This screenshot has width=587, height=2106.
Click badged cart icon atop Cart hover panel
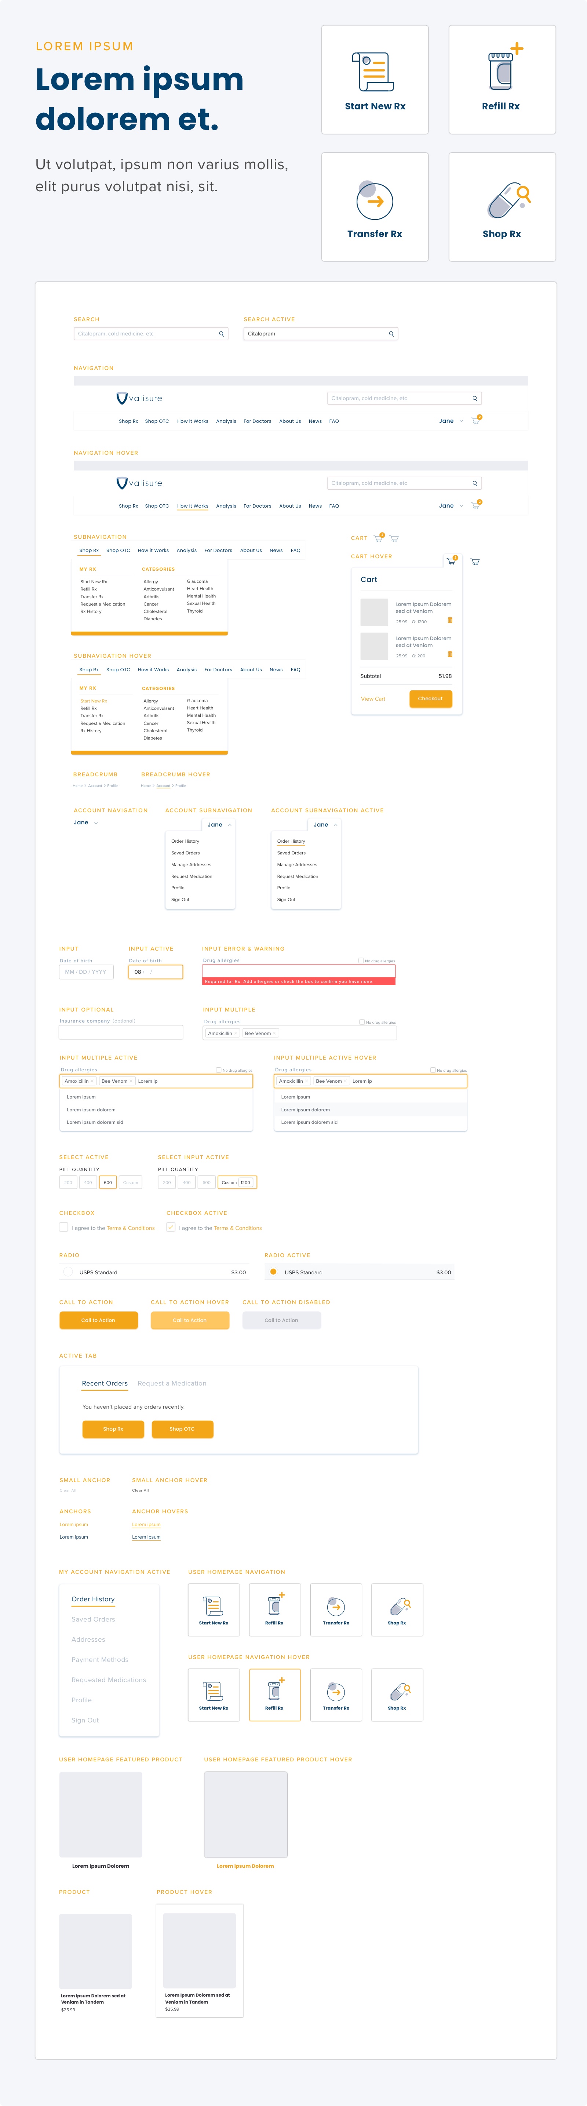(451, 560)
